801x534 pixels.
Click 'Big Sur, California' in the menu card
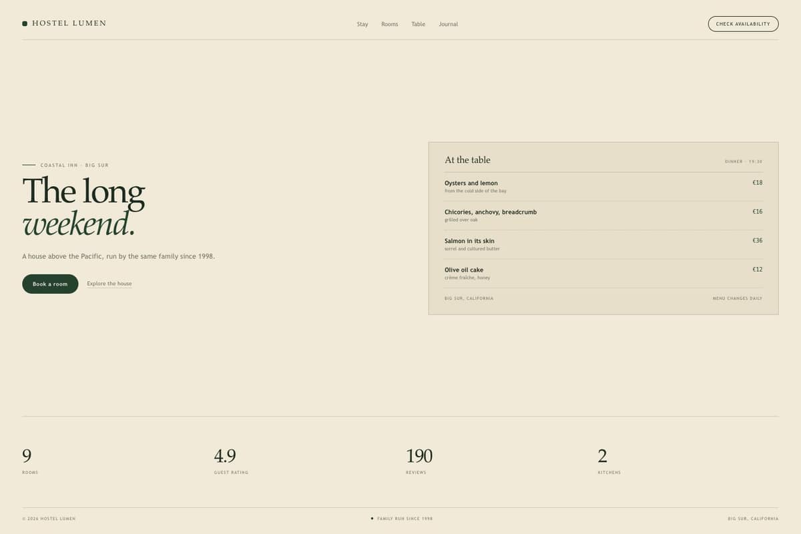tap(469, 298)
